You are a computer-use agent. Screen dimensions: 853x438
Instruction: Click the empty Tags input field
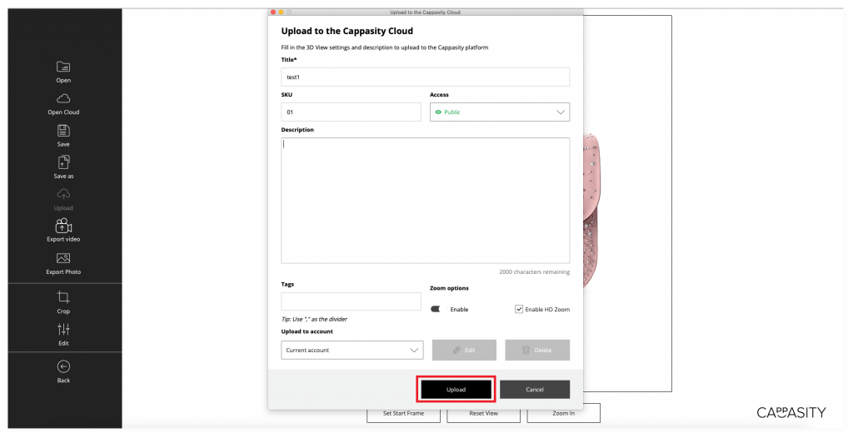351,301
